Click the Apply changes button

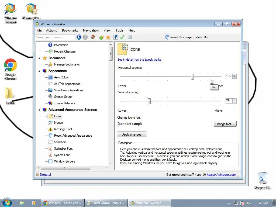point(132,134)
